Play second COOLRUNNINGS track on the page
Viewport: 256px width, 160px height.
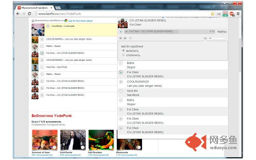42,60
